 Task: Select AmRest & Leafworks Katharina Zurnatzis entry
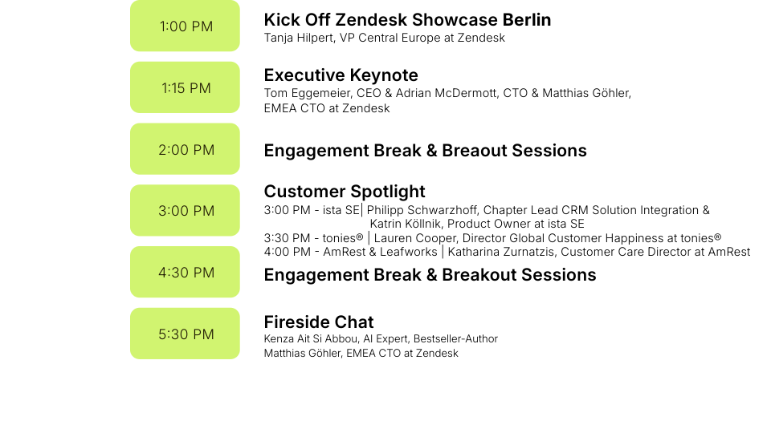tap(507, 252)
